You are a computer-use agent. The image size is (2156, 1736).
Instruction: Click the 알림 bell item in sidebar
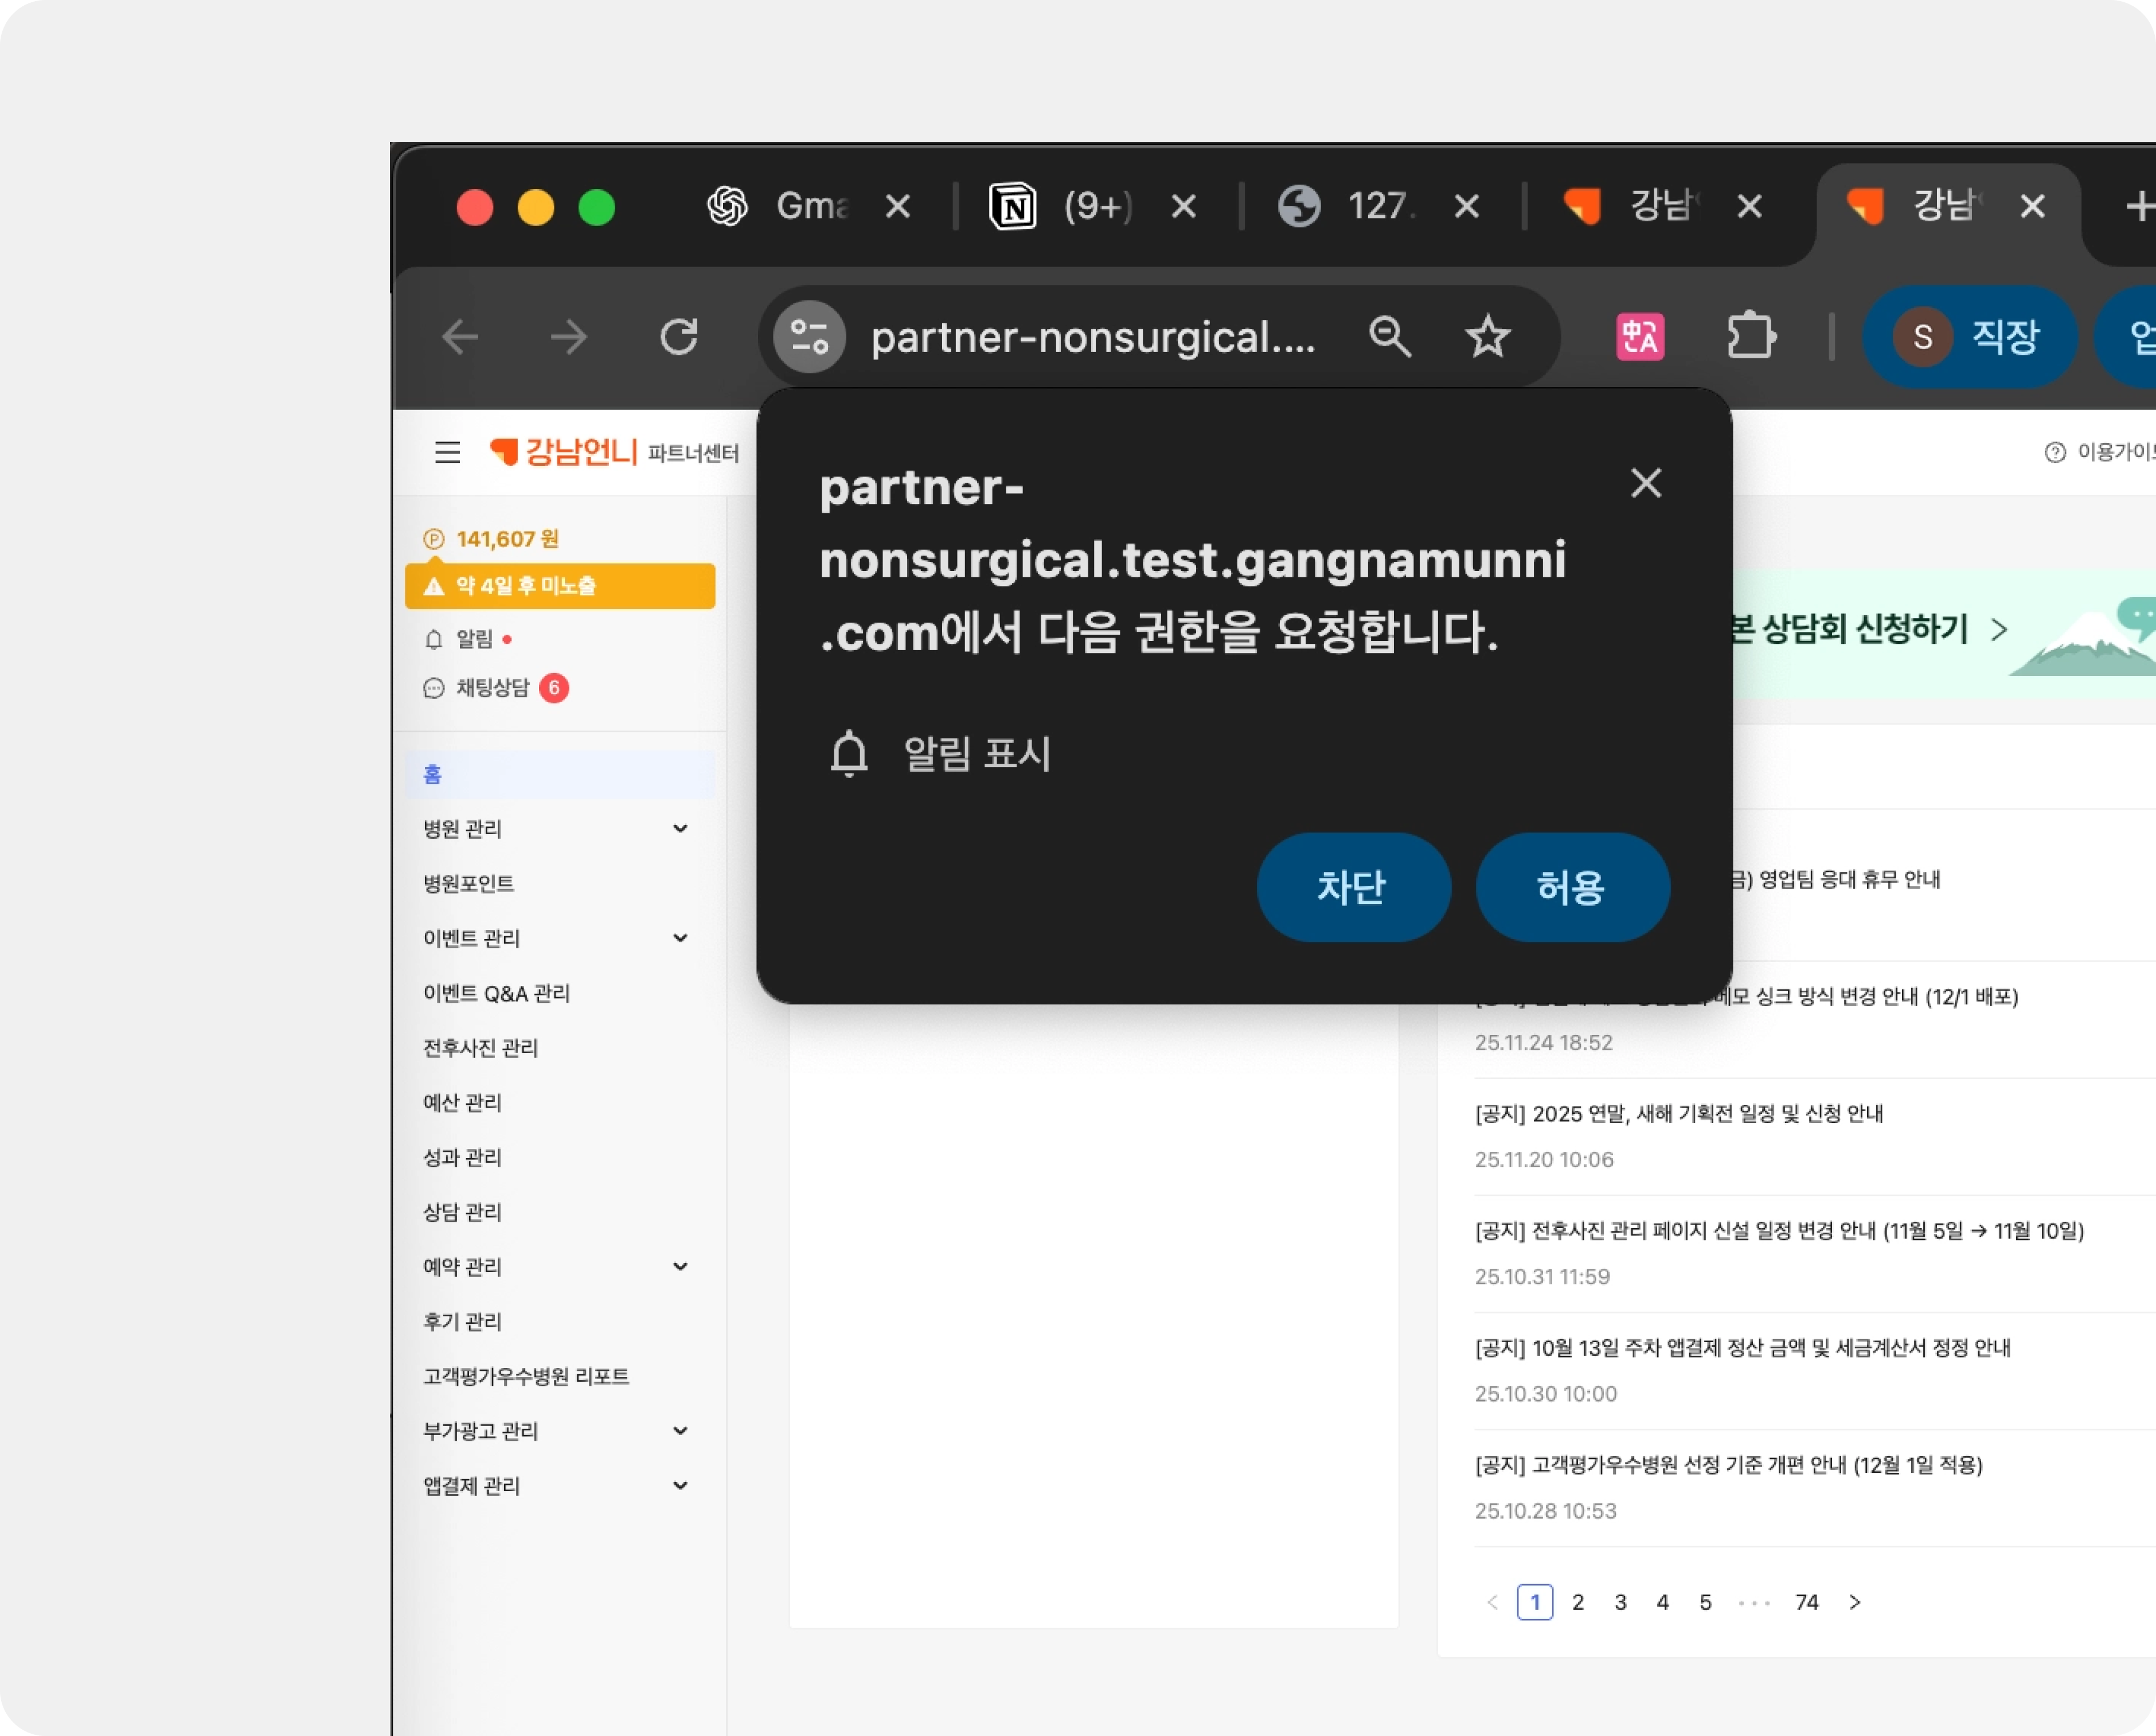[x=474, y=639]
